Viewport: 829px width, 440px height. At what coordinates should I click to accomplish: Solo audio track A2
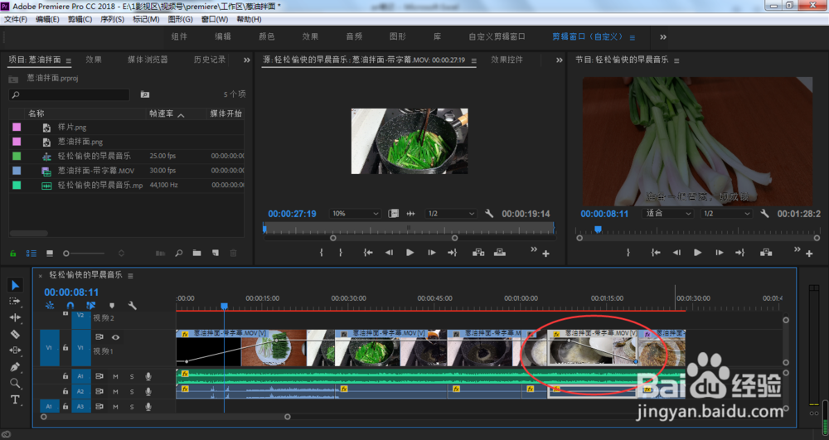coord(132,392)
